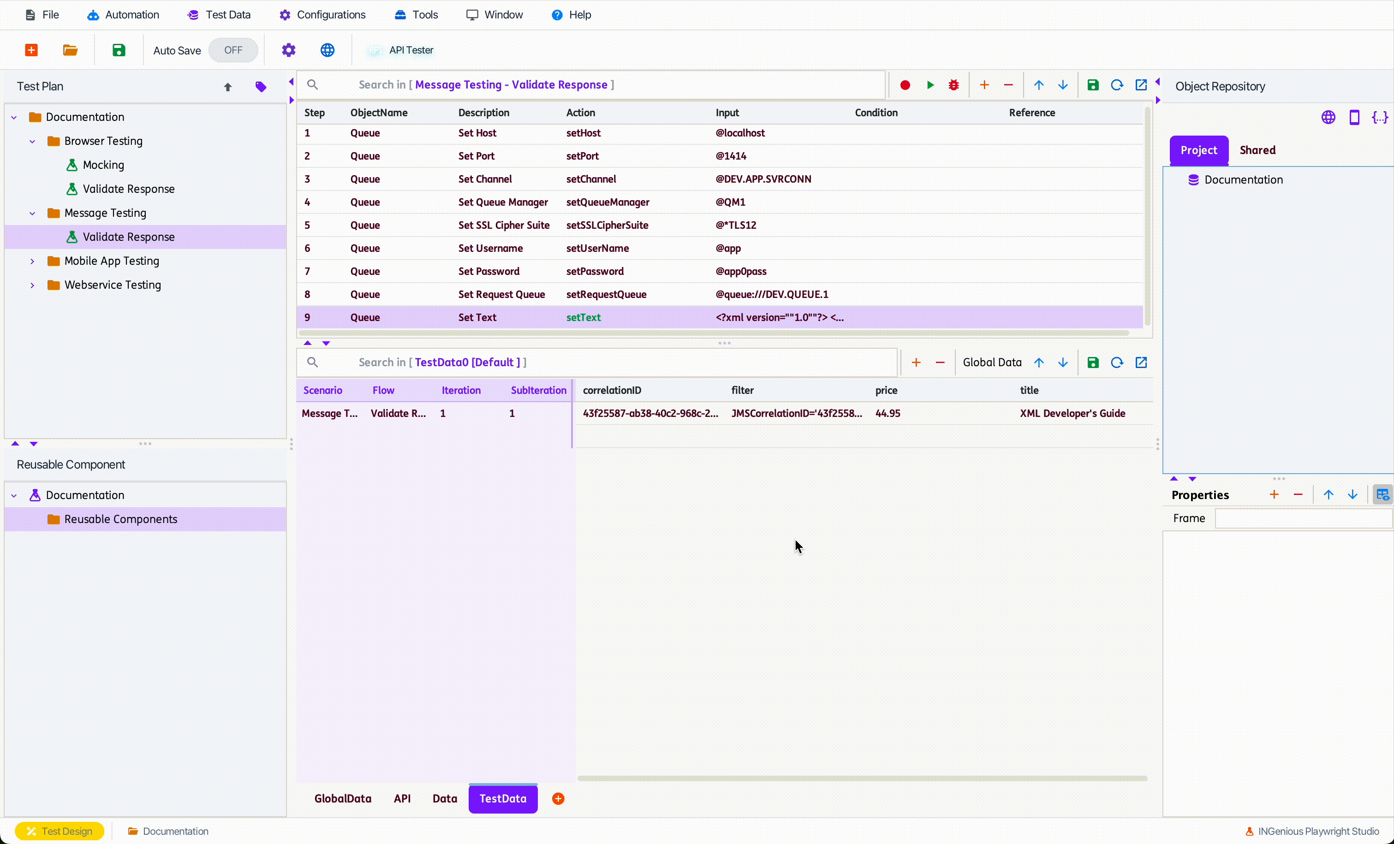Add new test data sheet with plus button
Image resolution: width=1394 pixels, height=844 pixels.
tap(558, 798)
